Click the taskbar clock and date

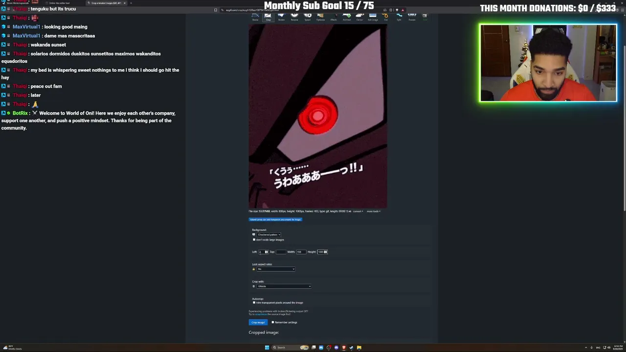[618, 348]
